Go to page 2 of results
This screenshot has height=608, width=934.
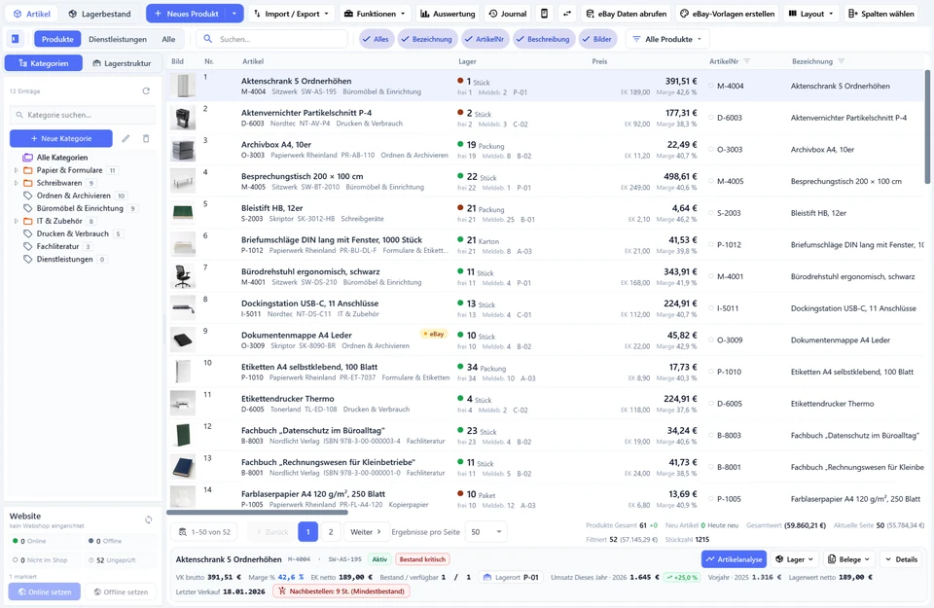(331, 532)
